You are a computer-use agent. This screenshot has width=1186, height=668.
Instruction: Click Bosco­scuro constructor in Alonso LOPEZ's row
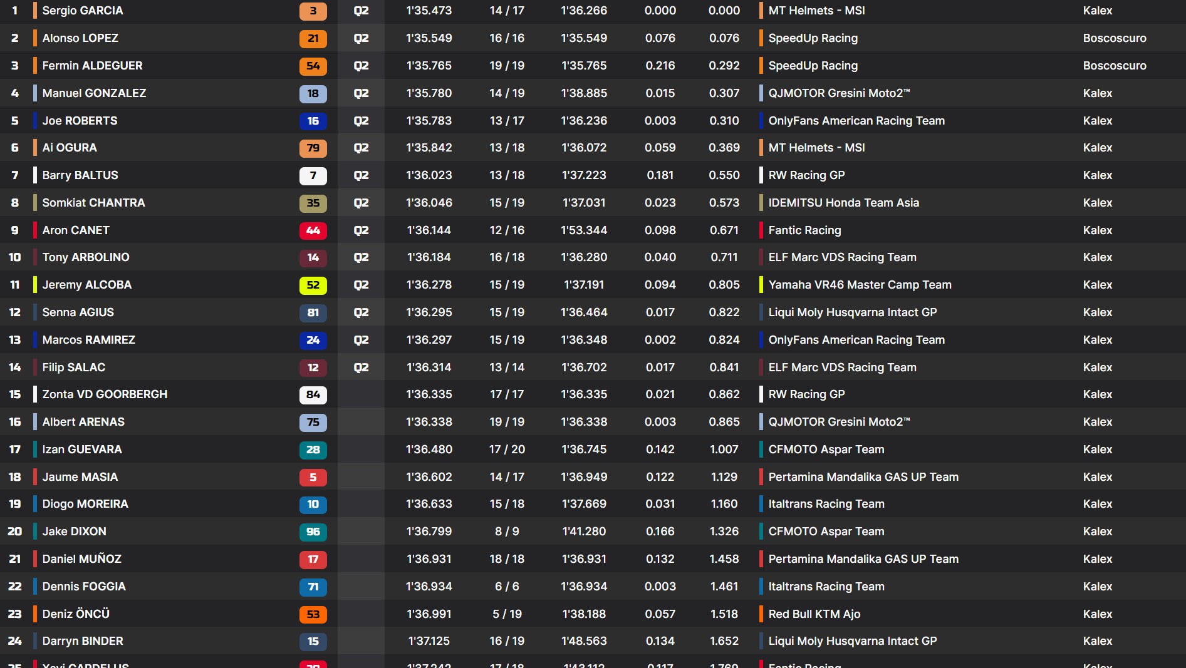click(x=1114, y=38)
